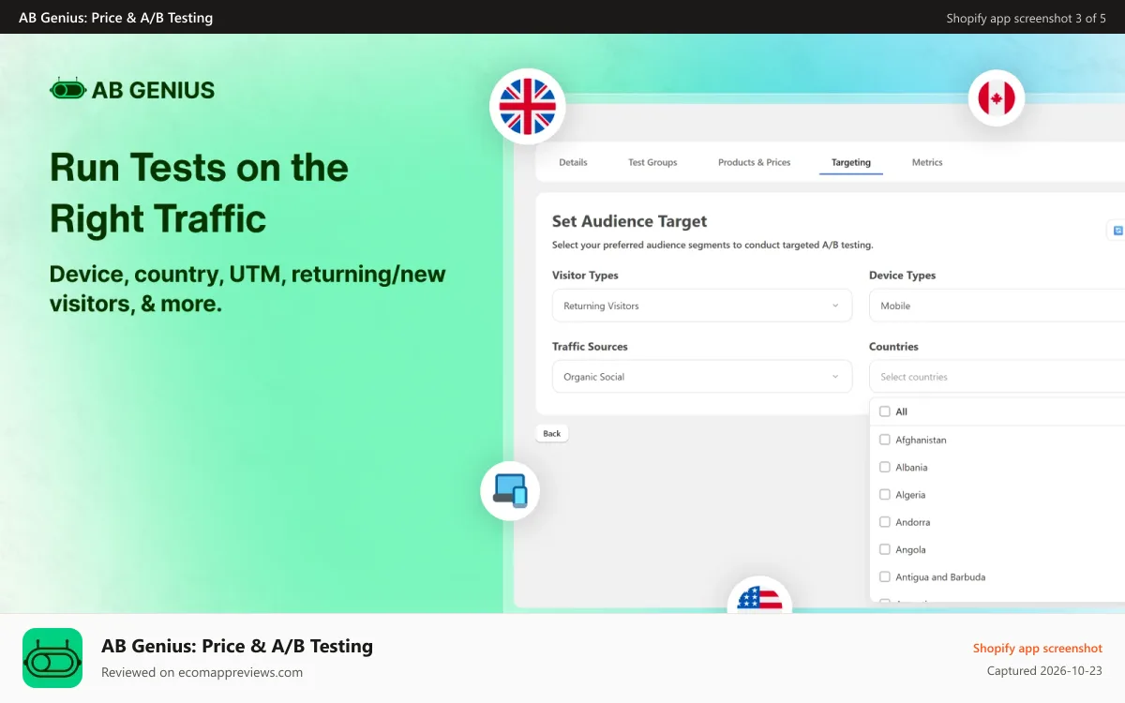Check the Angola checkbox
The height and width of the screenshot is (703, 1125).
pos(884,549)
